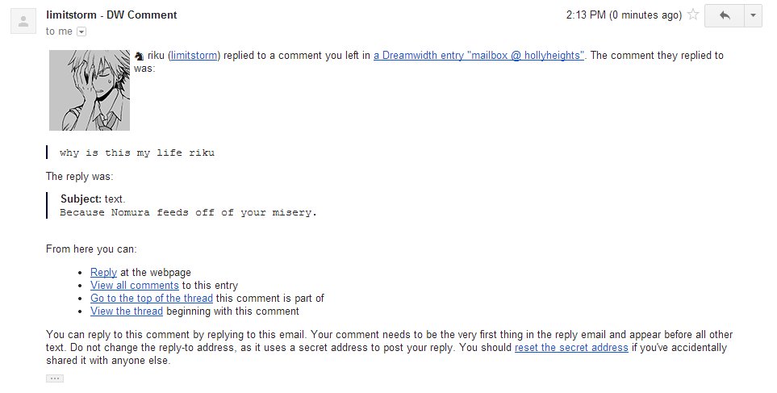Star this email message

coord(693,15)
